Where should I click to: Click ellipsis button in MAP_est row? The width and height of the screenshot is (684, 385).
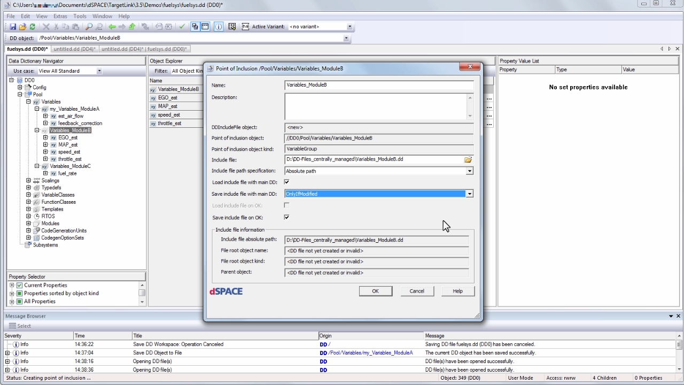[x=488, y=106]
